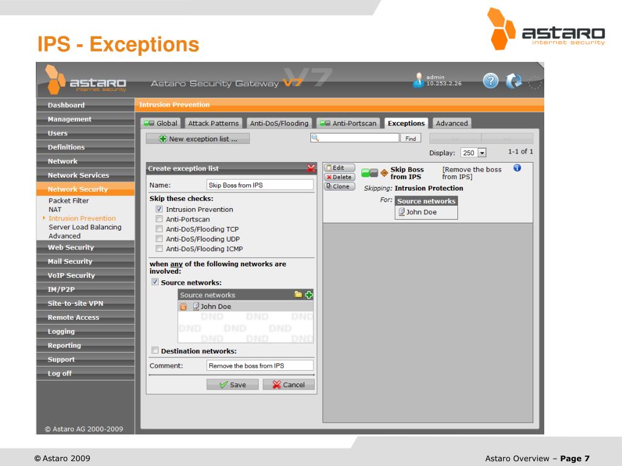
Task: Open Site-to-site VPN in sidebar
Action: point(85,303)
